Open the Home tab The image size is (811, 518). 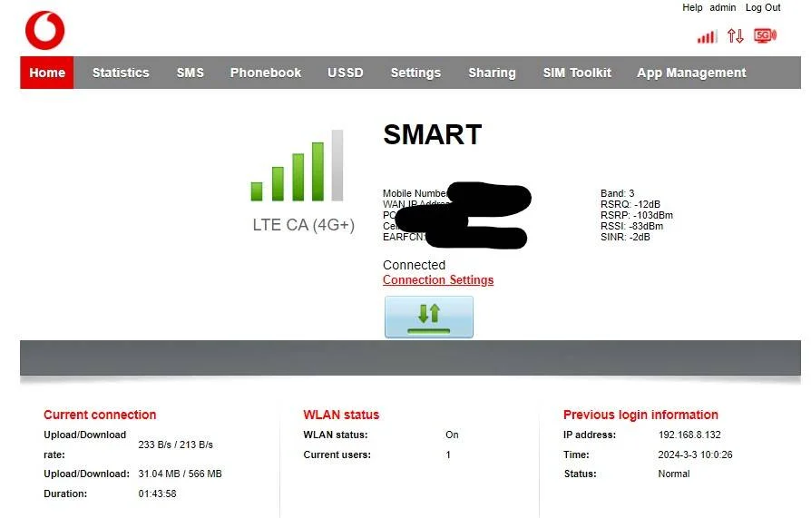[47, 73]
